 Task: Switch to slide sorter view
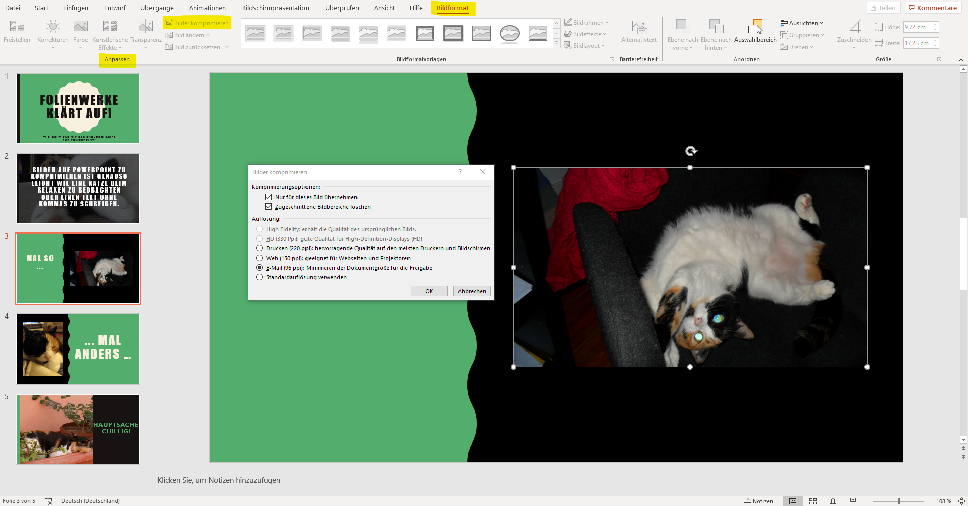click(x=813, y=501)
